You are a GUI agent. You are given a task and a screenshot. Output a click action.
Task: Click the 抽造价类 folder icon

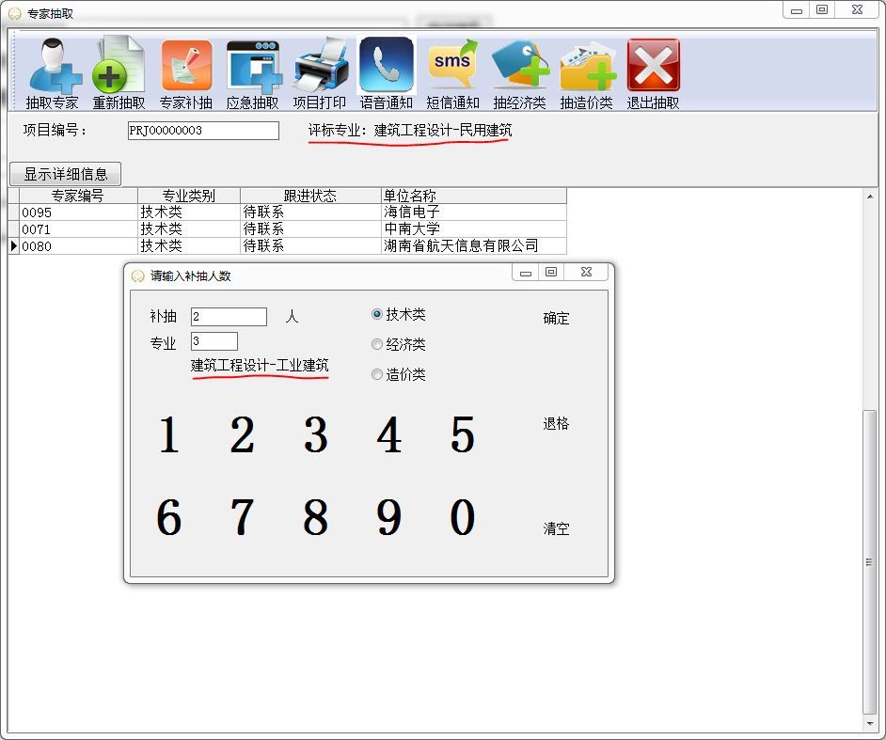[587, 72]
